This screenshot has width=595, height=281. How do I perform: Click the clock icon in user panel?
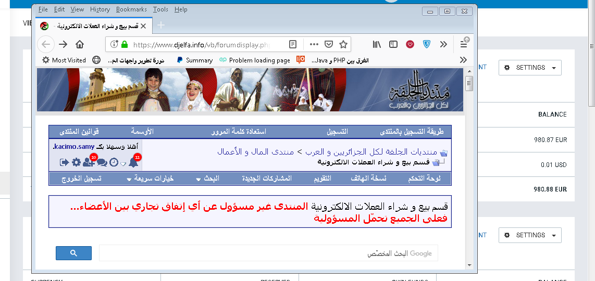point(114,162)
